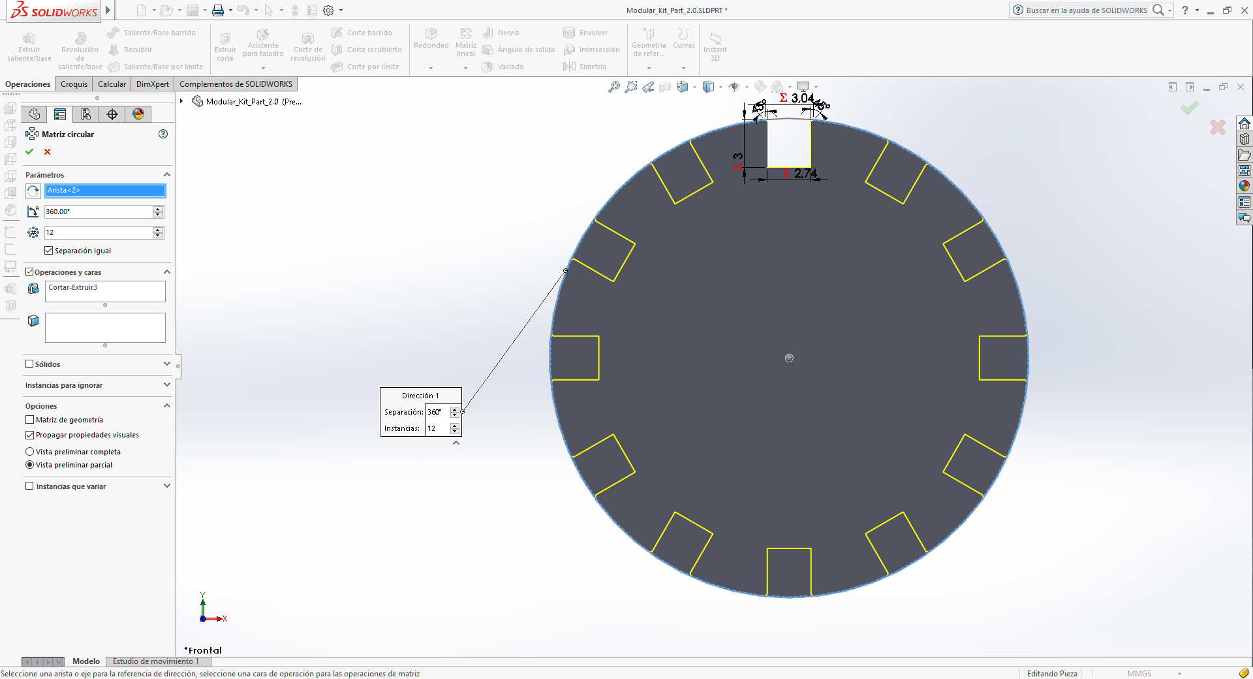Screen dimensions: 1253x679
Task: Click the Simetría mirror button
Action: pyautogui.click(x=585, y=67)
